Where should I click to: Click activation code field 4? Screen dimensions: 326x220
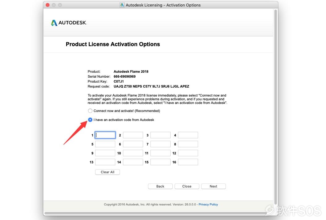[188, 135]
